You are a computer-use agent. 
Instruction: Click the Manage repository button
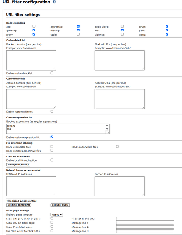pyautogui.click(x=18, y=164)
